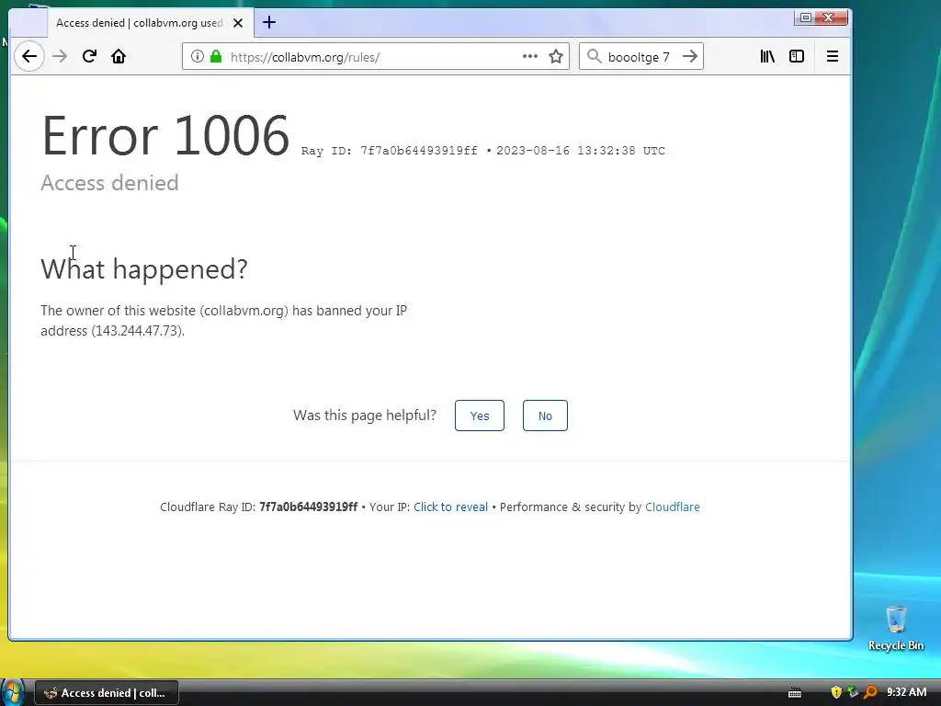941x706 pixels.
Task: Click the orange magnifier tray icon
Action: 870,692
